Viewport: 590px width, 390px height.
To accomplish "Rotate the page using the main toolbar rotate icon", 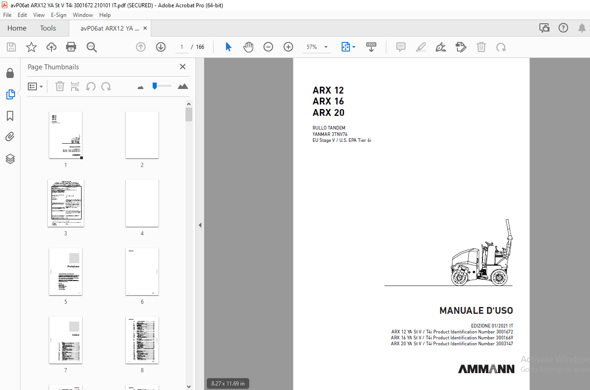I will [501, 47].
